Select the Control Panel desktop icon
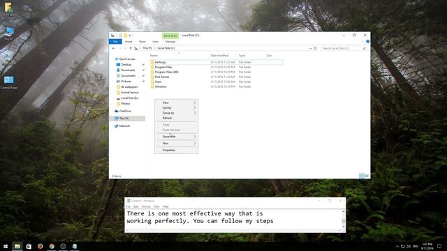Viewport: 447px width, 251px height. (9, 82)
